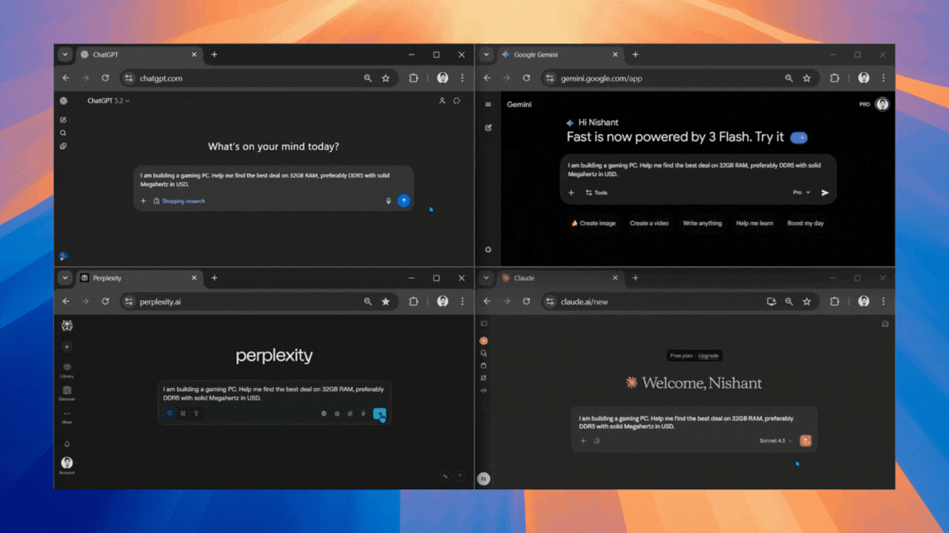Toggle Perplexity's Search mode in the prompt box

(170, 414)
